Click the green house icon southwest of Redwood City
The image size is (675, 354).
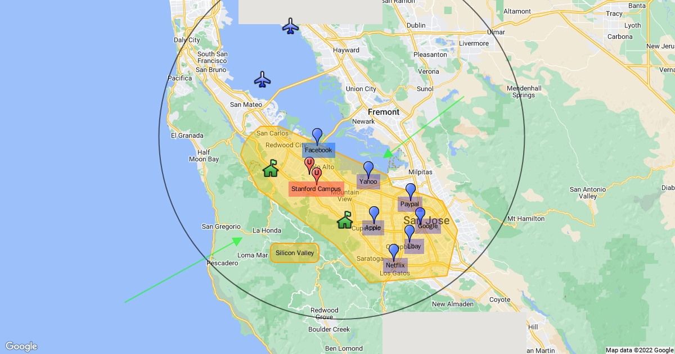[271, 168]
